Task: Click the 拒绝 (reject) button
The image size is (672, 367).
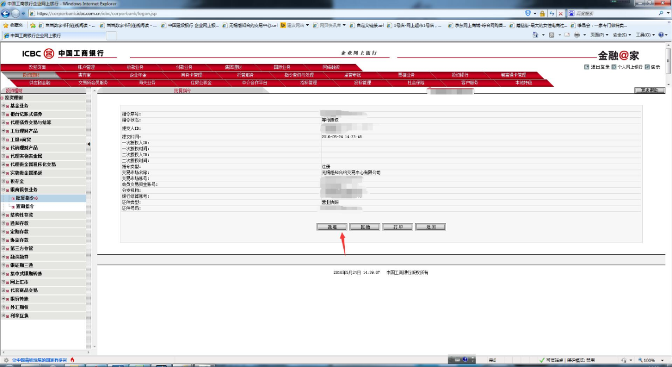Action: 364,227
